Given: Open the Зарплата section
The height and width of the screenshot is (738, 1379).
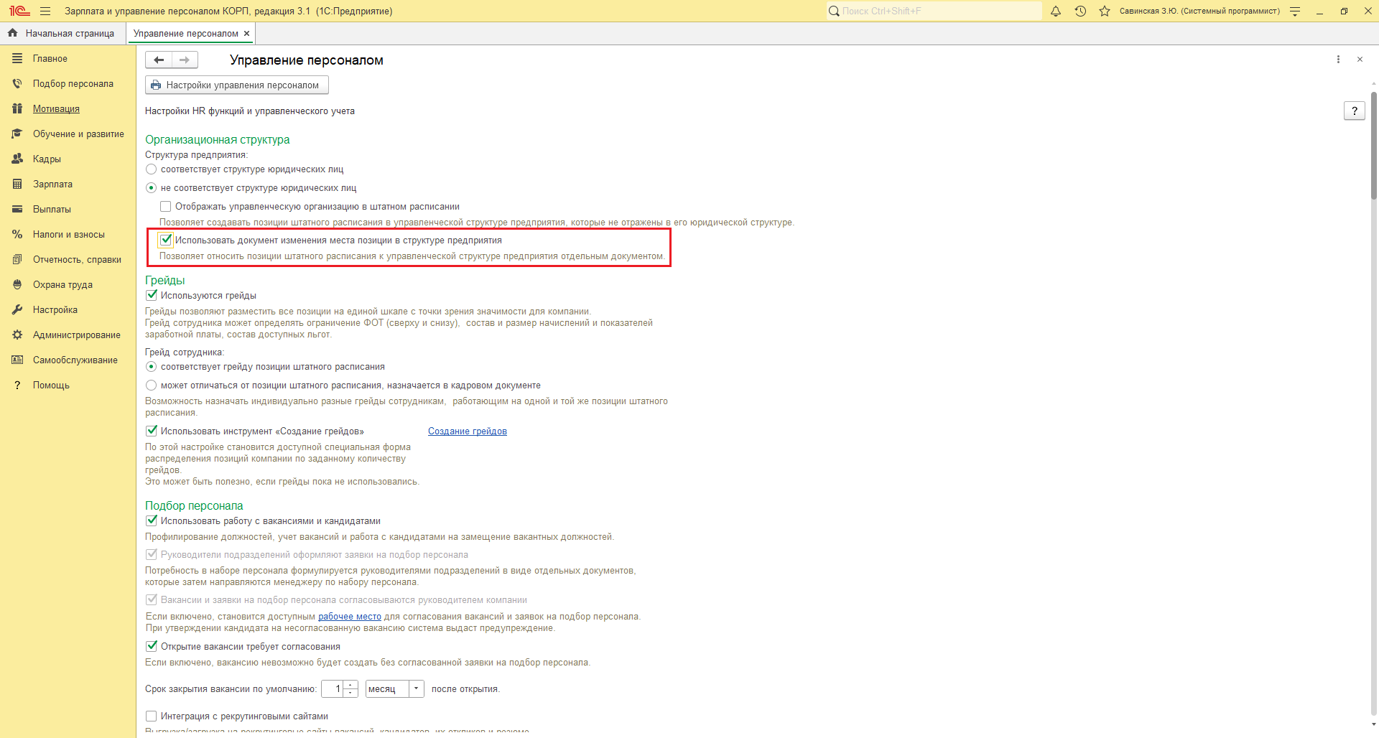Looking at the screenshot, I should pos(52,184).
